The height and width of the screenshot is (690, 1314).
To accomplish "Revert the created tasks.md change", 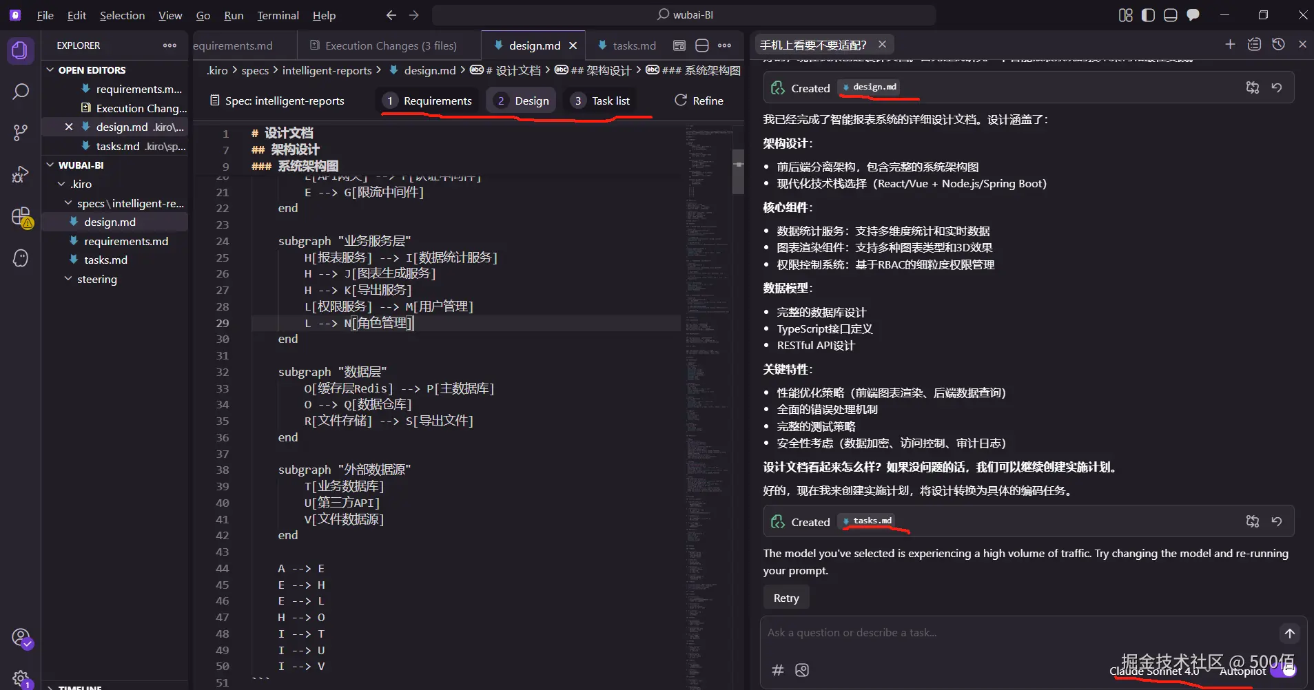I will (x=1277, y=521).
